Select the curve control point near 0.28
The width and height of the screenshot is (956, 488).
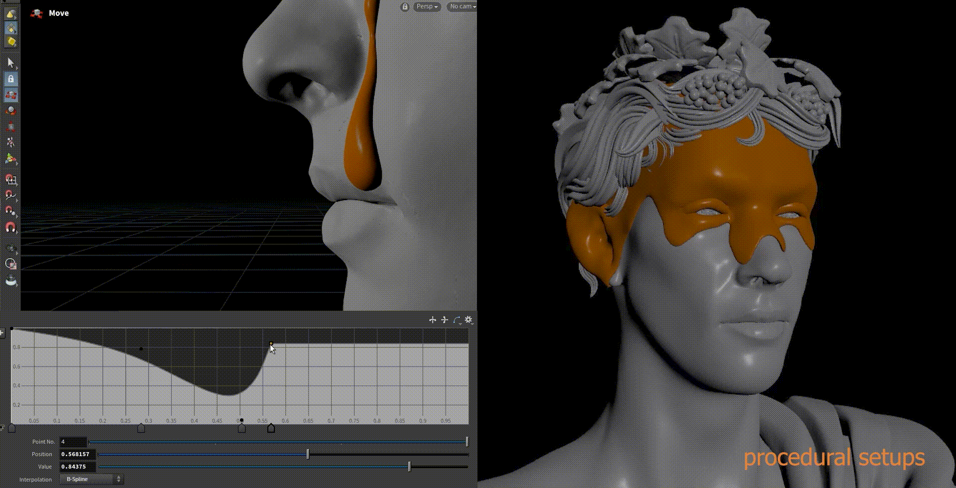coord(141,349)
